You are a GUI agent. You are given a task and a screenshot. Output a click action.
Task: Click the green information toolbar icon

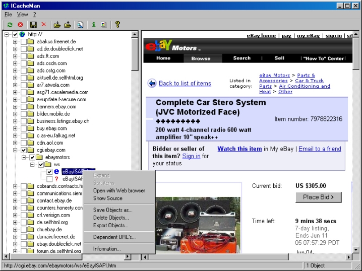pyautogui.click(x=93, y=24)
